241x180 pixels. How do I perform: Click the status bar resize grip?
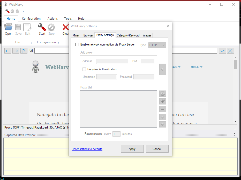coord(236,128)
